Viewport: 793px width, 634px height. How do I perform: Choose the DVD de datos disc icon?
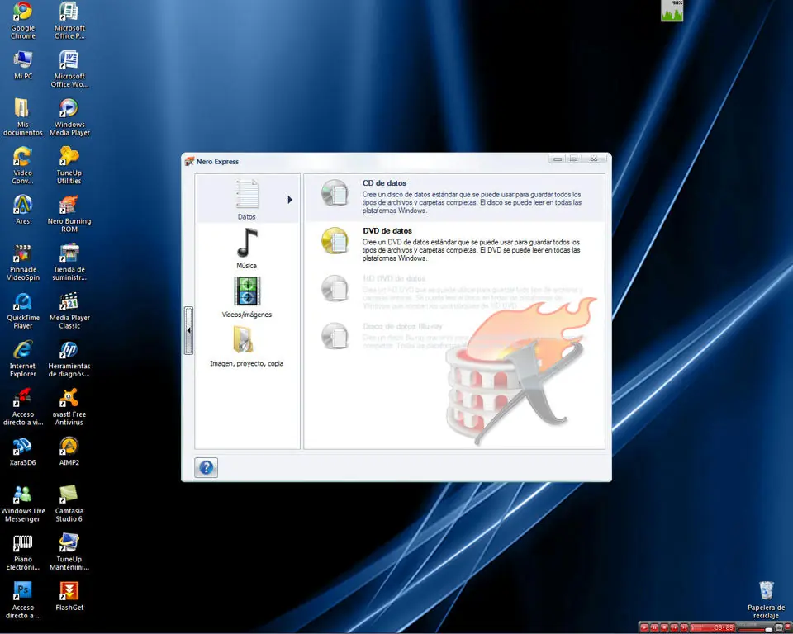pyautogui.click(x=335, y=241)
